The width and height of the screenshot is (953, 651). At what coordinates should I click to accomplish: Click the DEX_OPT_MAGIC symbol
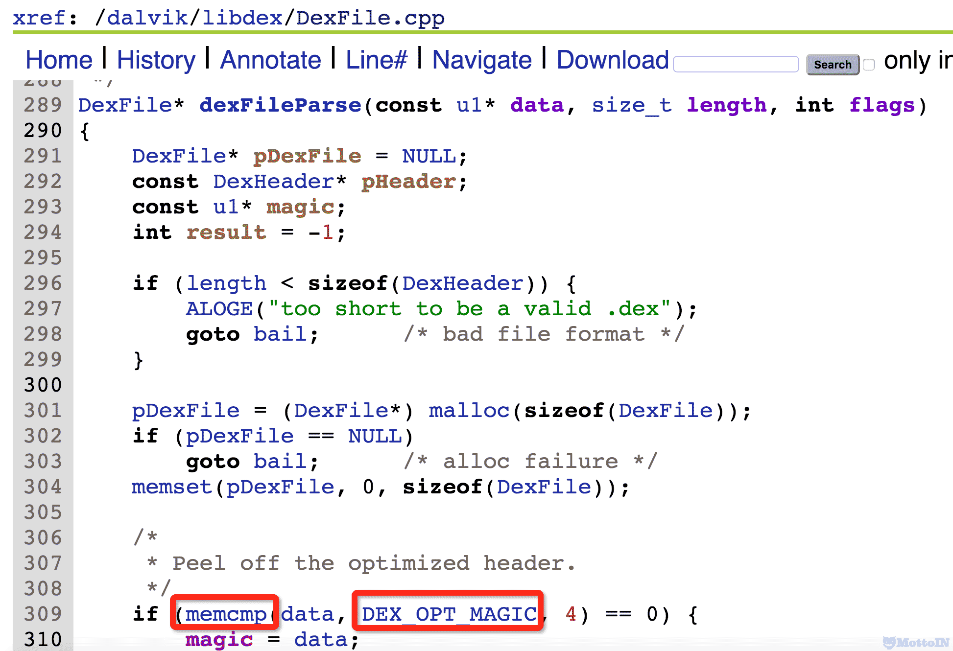coord(449,614)
